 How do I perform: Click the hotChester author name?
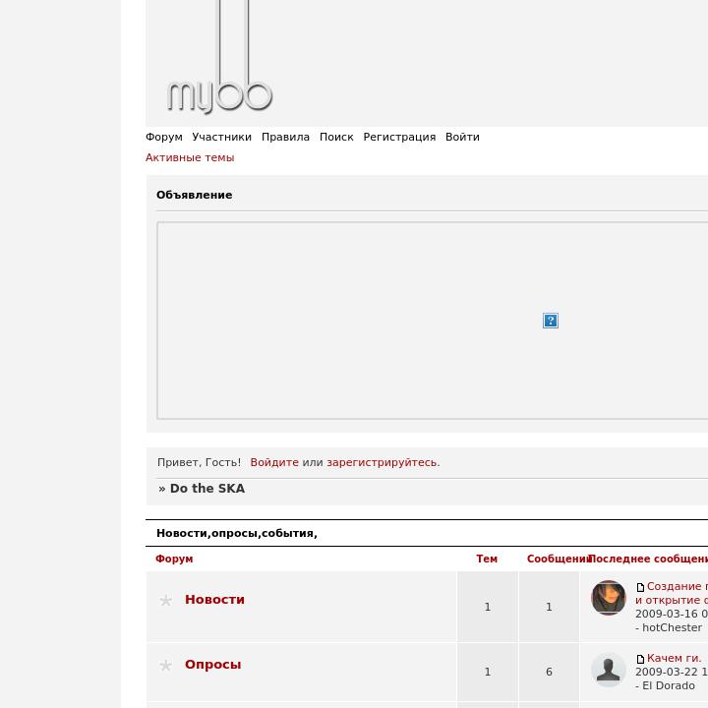pyautogui.click(x=672, y=627)
